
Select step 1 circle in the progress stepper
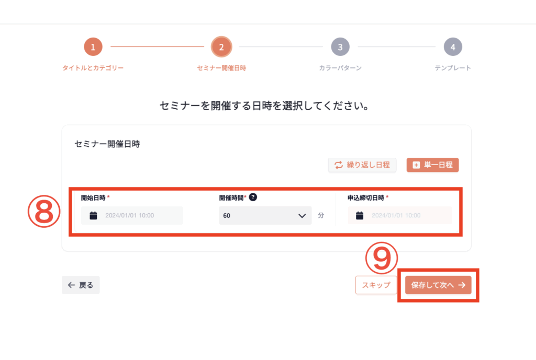93,47
